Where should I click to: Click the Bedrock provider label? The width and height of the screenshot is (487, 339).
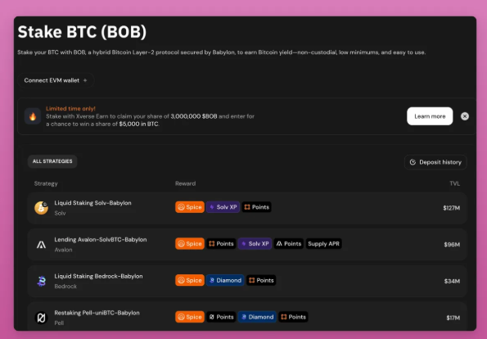tap(65, 287)
